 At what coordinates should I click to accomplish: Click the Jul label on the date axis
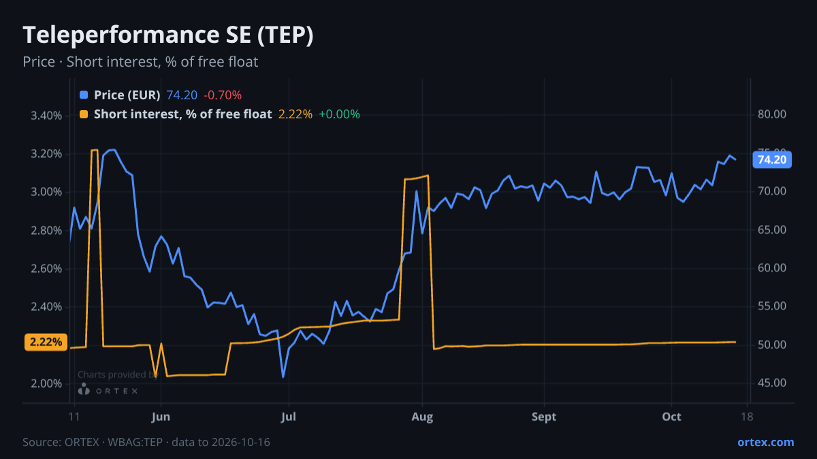click(x=288, y=417)
